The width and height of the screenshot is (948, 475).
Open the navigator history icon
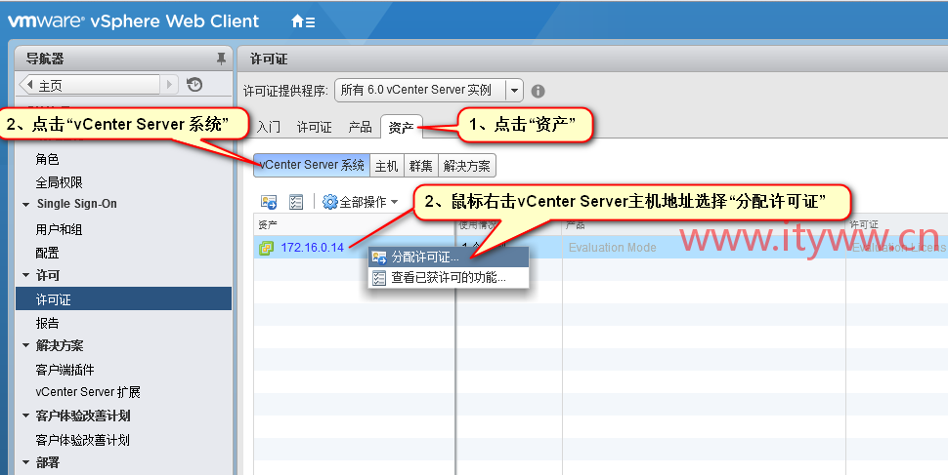coord(194,85)
